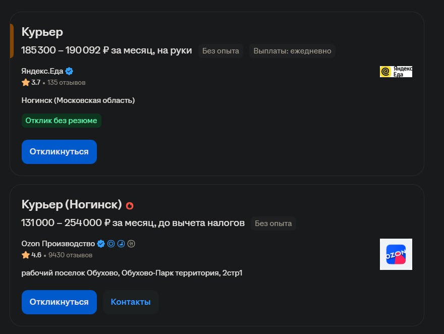Click the blue person badge for Ozon Производство
This screenshot has width=444, height=334.
pos(121,244)
